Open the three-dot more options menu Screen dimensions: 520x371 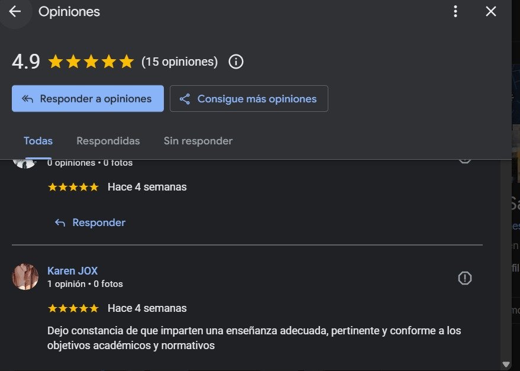point(456,11)
